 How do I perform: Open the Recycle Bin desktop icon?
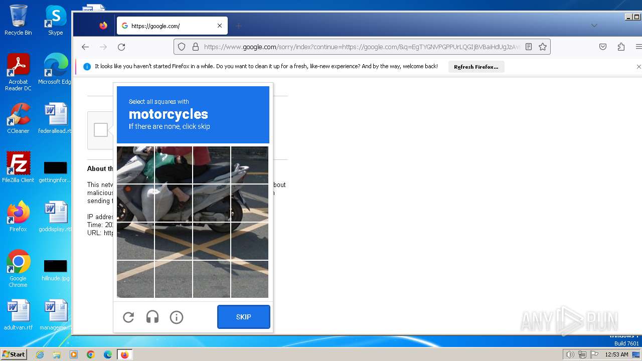coord(18,20)
